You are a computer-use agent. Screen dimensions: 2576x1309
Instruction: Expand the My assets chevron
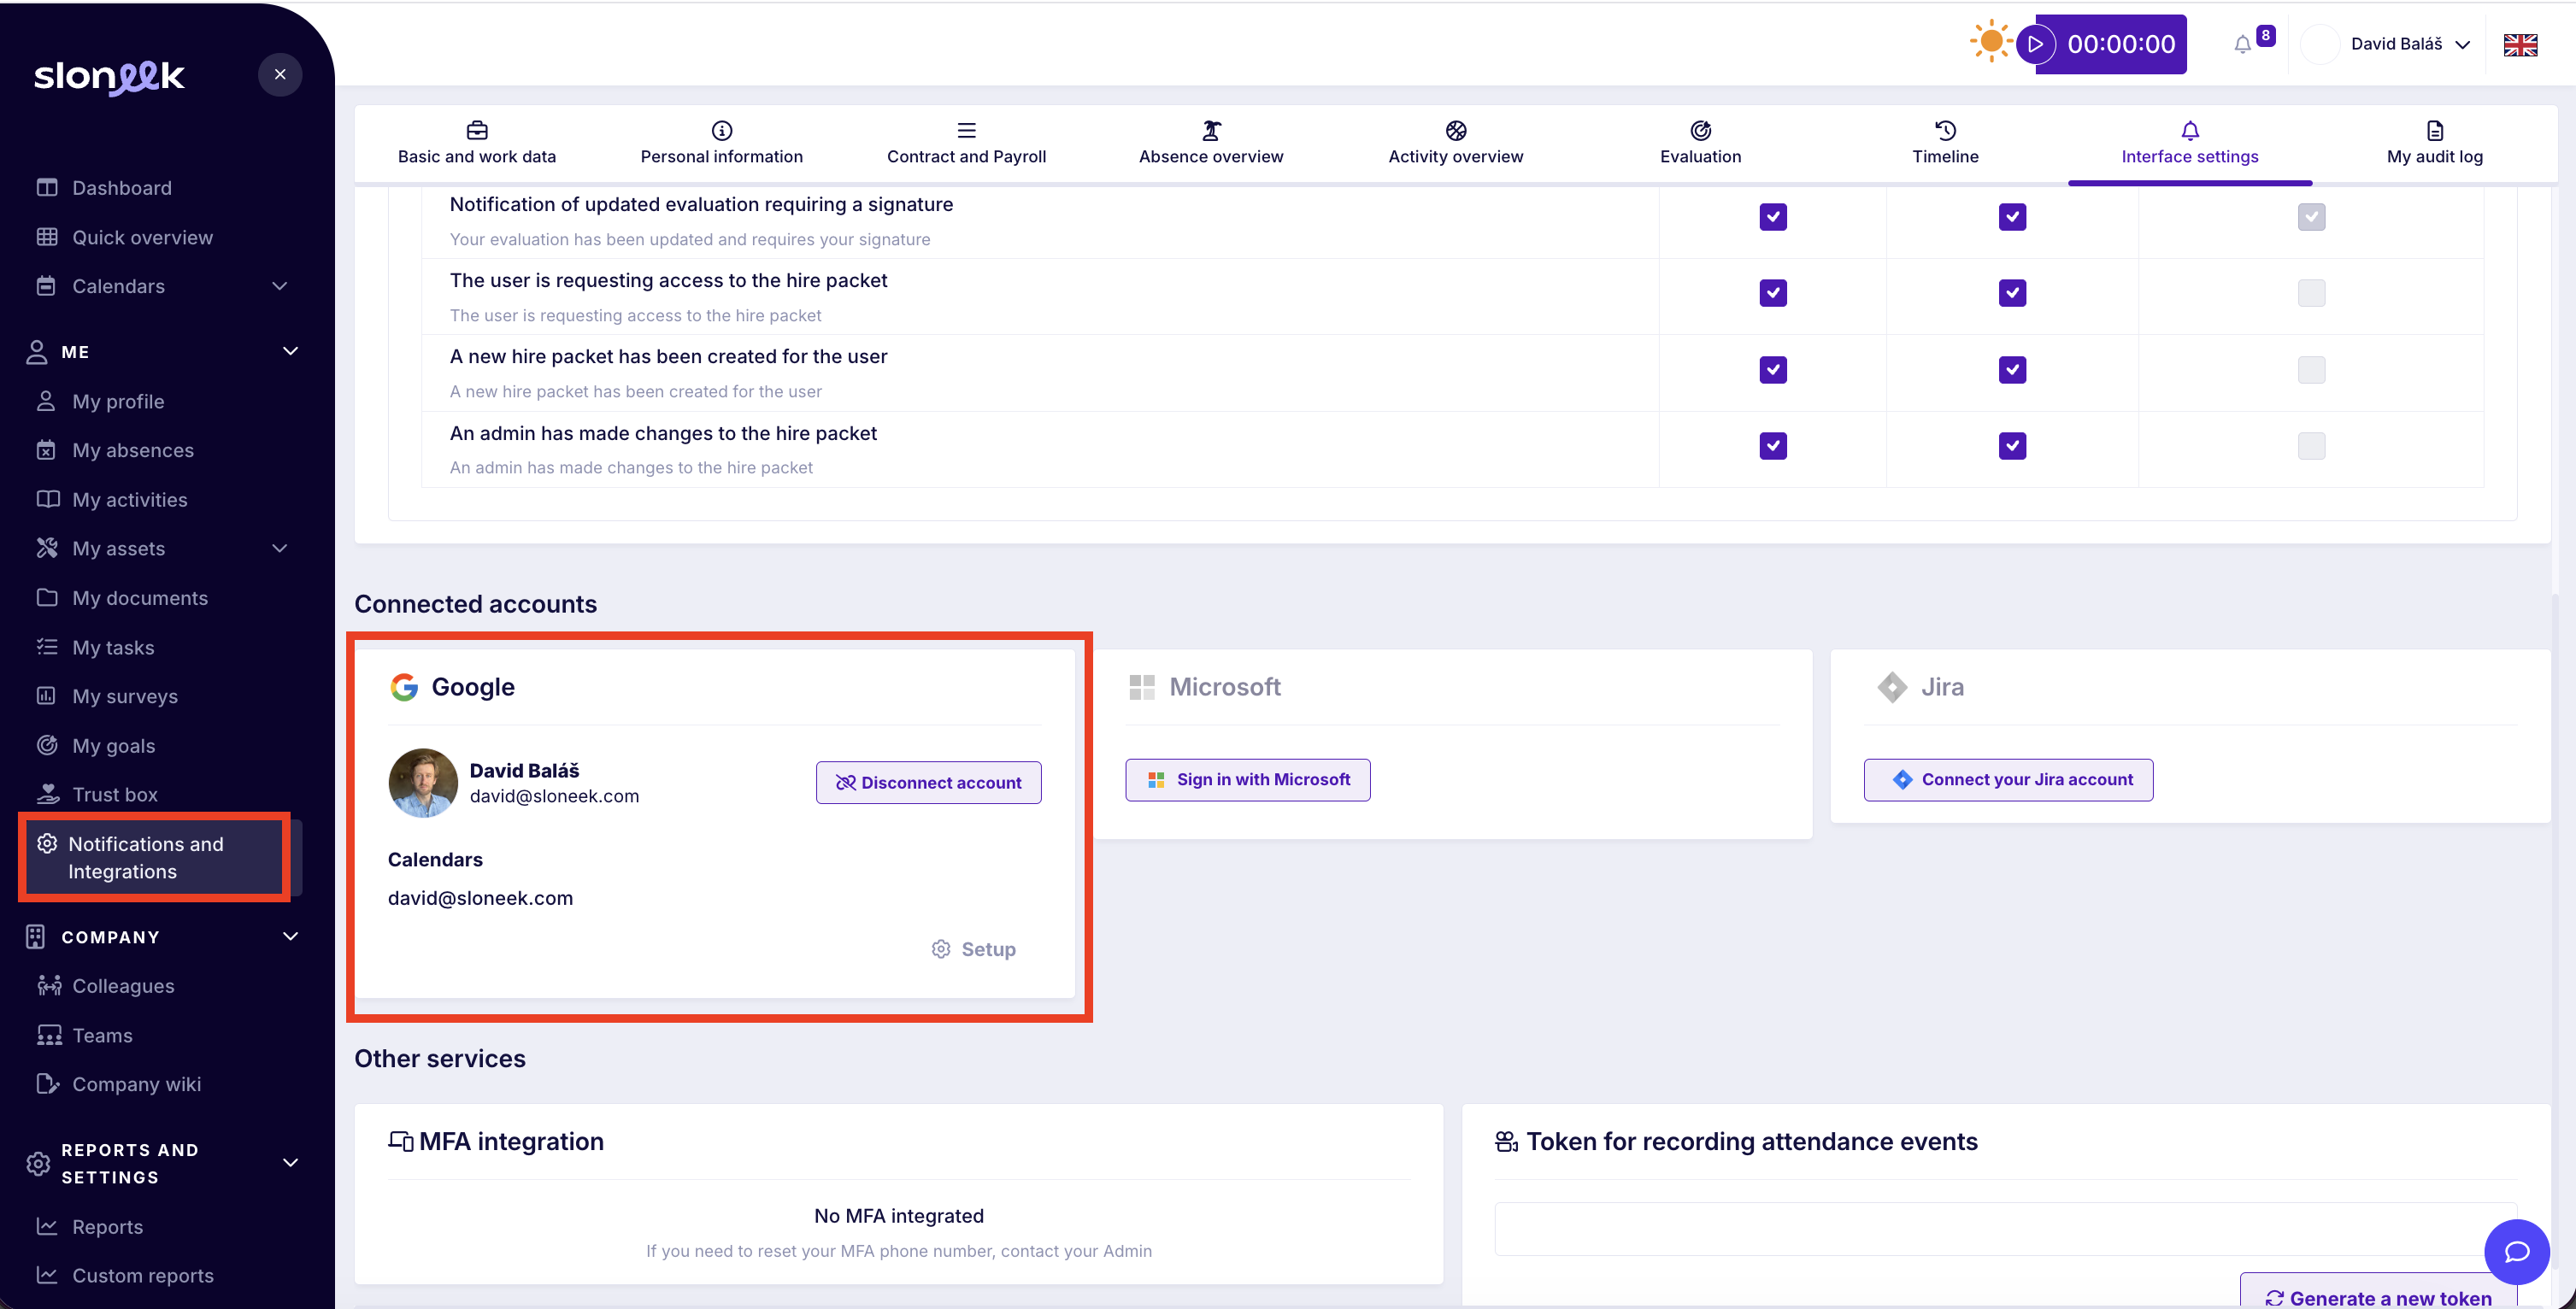(x=280, y=548)
